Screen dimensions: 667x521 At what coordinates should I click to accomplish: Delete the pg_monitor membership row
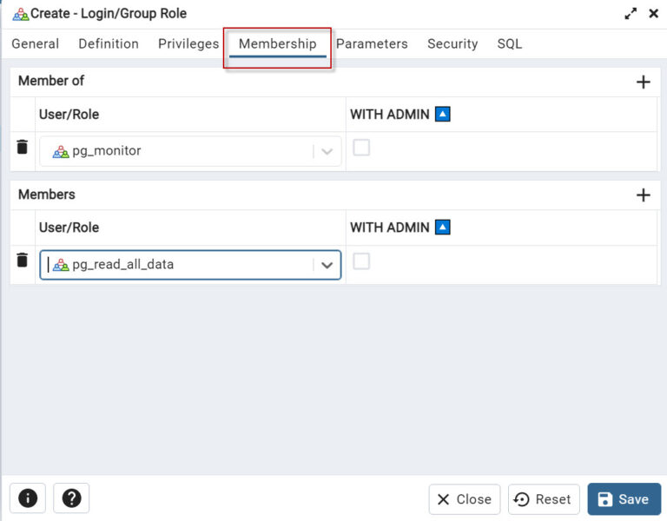pyautogui.click(x=22, y=147)
